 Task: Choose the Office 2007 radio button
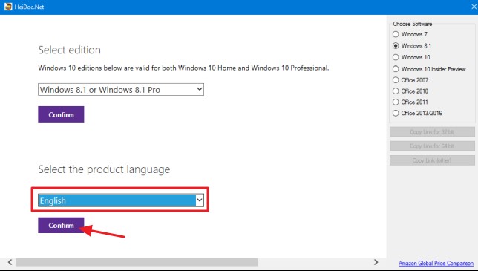tap(396, 80)
